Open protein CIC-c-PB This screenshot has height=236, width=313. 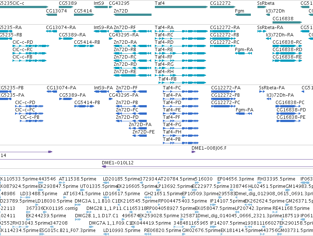tap(32, 121)
